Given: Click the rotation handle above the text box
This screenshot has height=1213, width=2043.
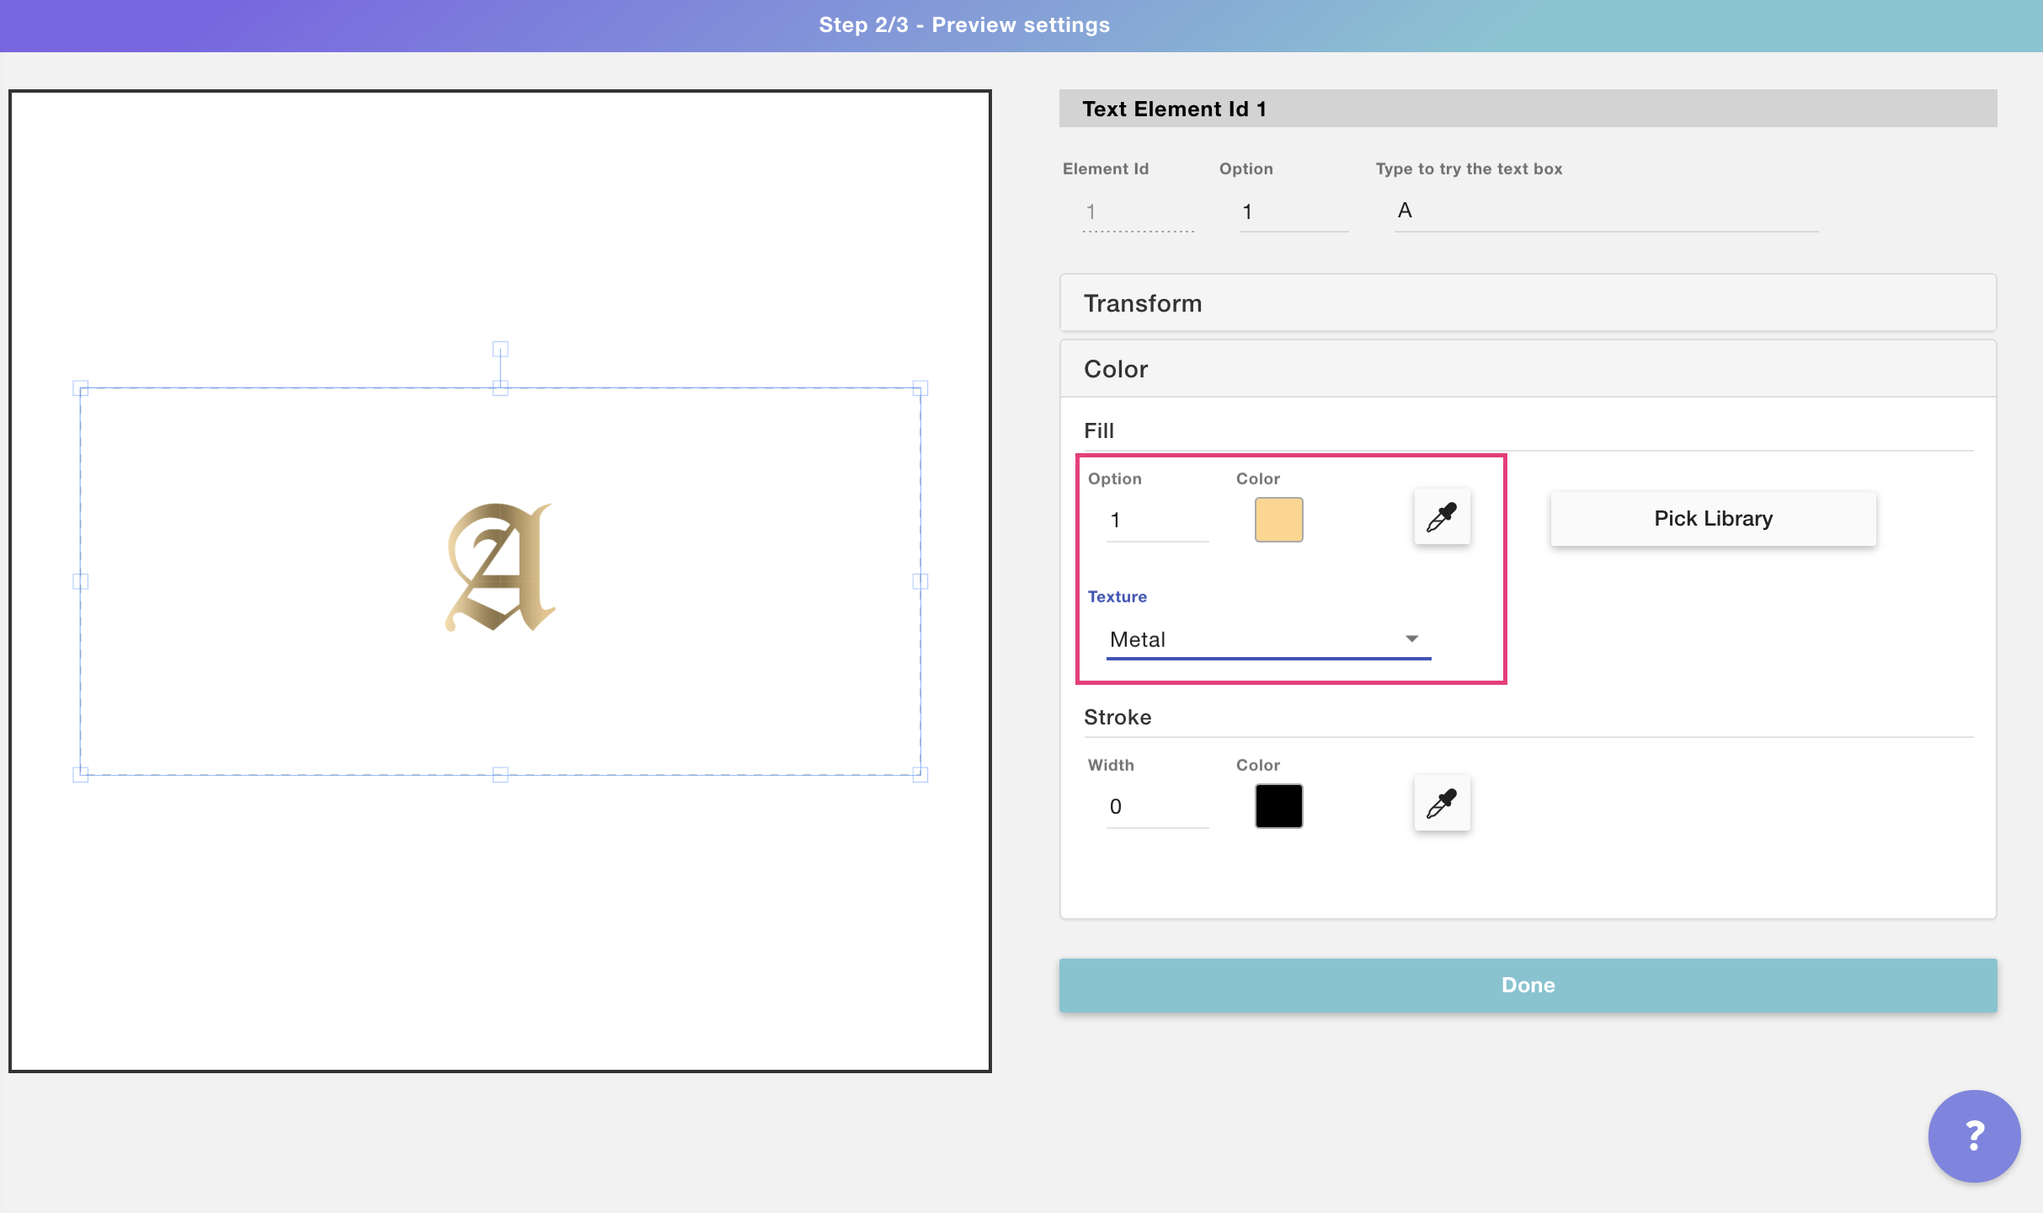Looking at the screenshot, I should coord(500,349).
